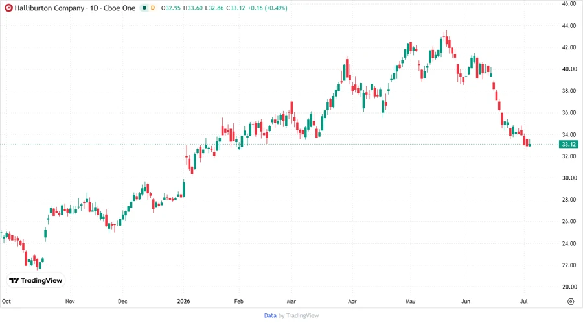Click the 2026 time axis label
The image size is (583, 323).
tap(184, 301)
